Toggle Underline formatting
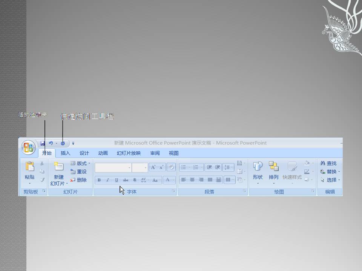Image resolution: width=362 pixels, height=271 pixels. 117,180
